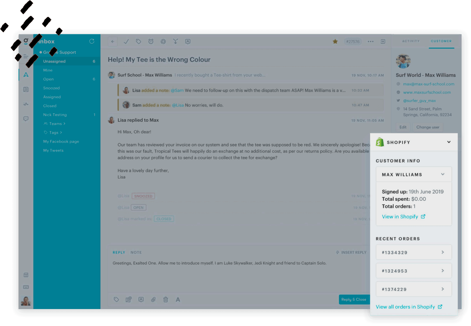Expand the Teams section
The image size is (471, 326).
(55, 124)
